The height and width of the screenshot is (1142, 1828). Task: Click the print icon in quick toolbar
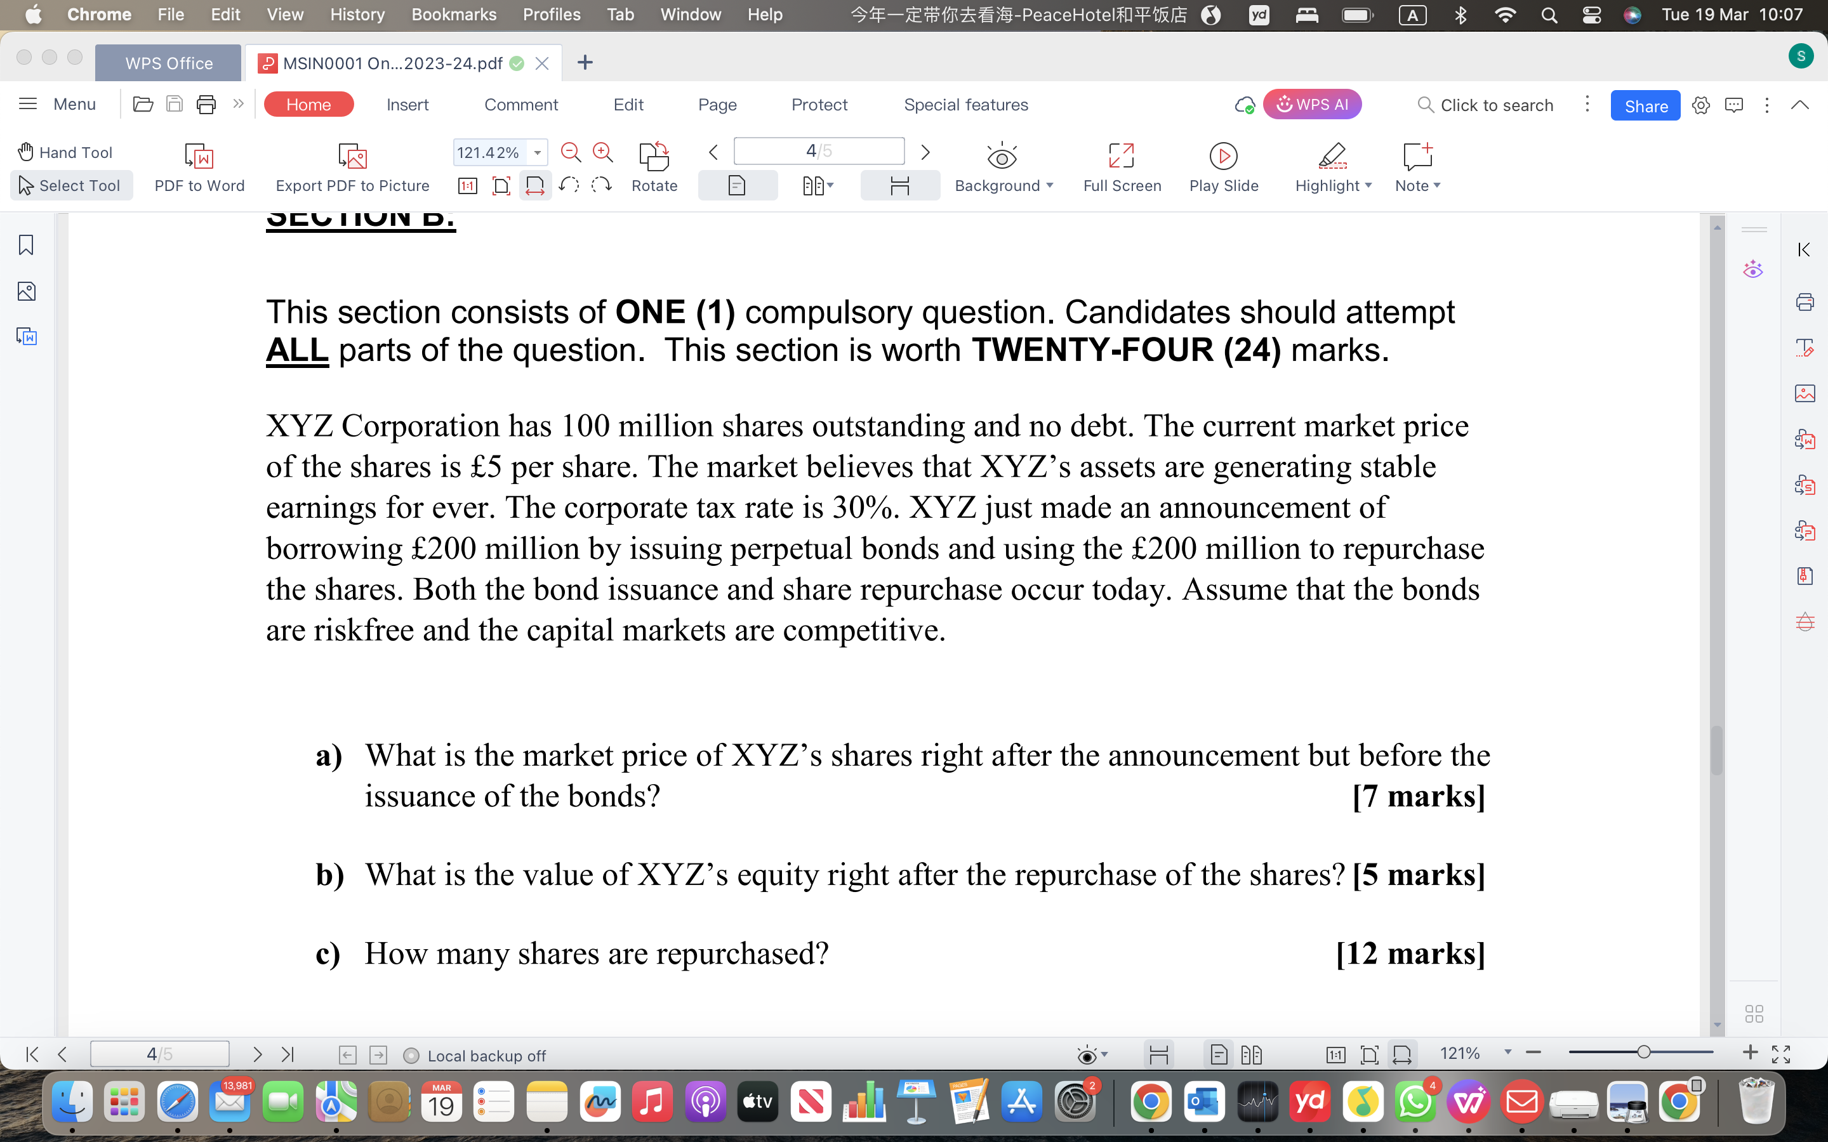[206, 103]
